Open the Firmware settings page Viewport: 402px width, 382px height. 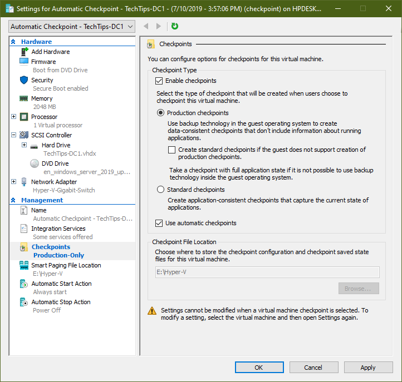pos(43,62)
